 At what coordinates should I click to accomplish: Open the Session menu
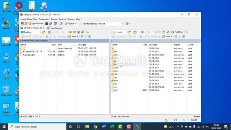coord(54,19)
